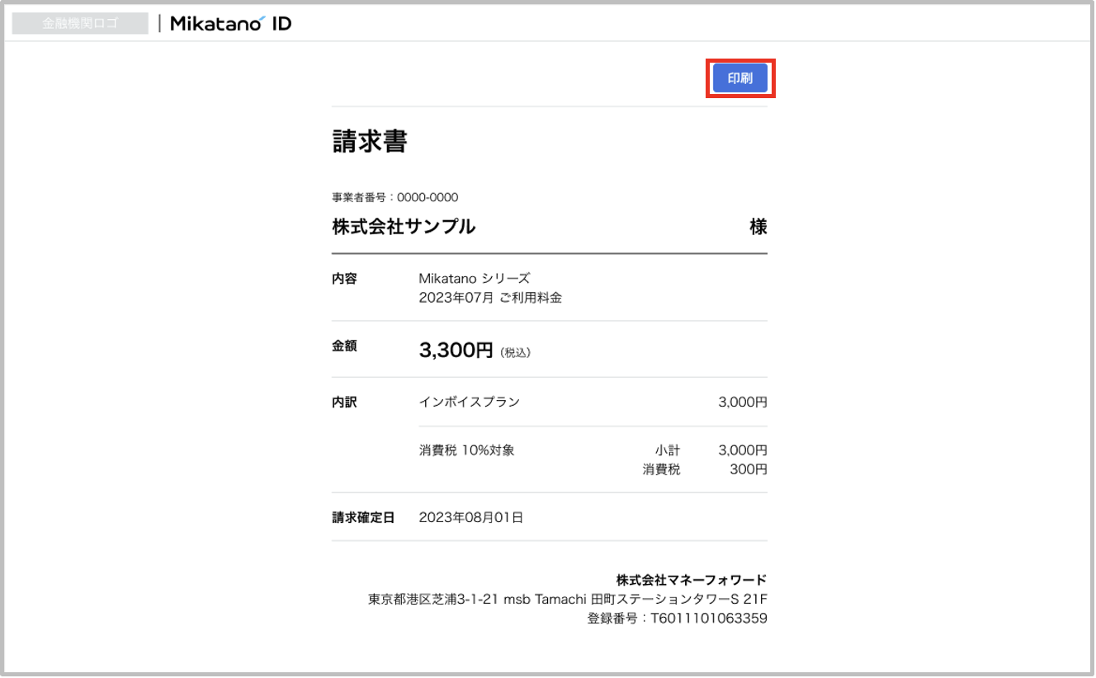Click the Mikatano ID logo
This screenshot has height=678, width=1096.
pyautogui.click(x=230, y=24)
